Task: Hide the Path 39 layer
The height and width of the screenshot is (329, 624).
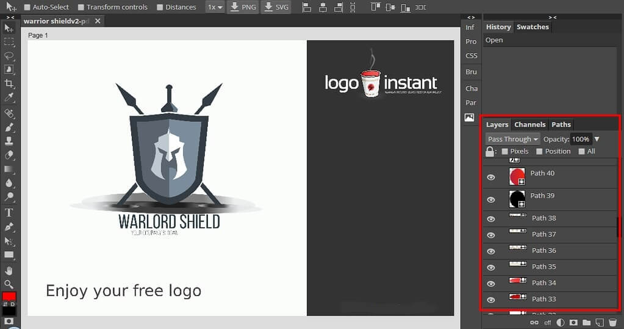Action: tap(491, 199)
